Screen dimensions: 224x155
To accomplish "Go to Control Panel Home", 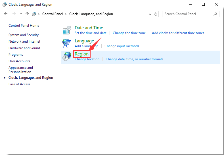I will [24, 26].
